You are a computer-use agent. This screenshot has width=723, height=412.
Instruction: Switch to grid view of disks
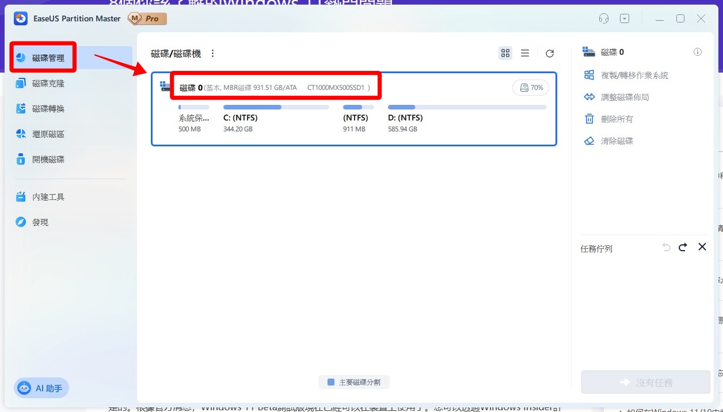pyautogui.click(x=505, y=53)
